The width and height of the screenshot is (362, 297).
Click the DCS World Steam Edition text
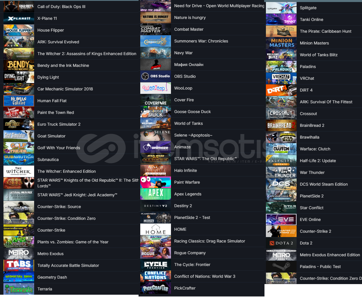(x=324, y=184)
